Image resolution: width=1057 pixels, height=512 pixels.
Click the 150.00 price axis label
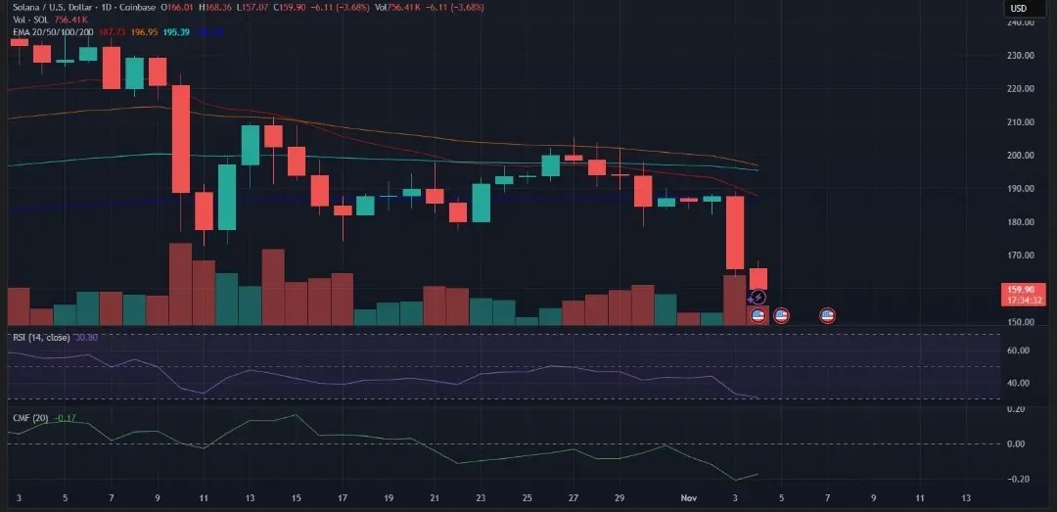click(1020, 322)
